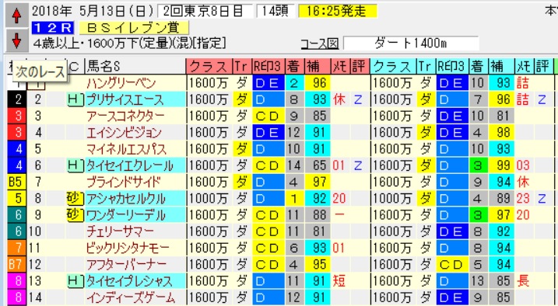Click the 16:25発走 start time label
558x306 pixels.
pyautogui.click(x=337, y=12)
